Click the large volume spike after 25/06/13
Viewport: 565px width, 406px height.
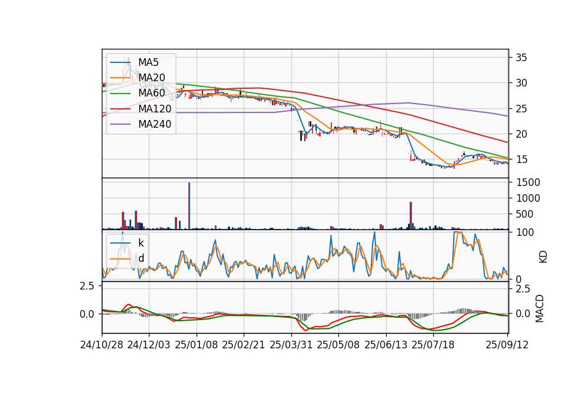[x=411, y=215]
